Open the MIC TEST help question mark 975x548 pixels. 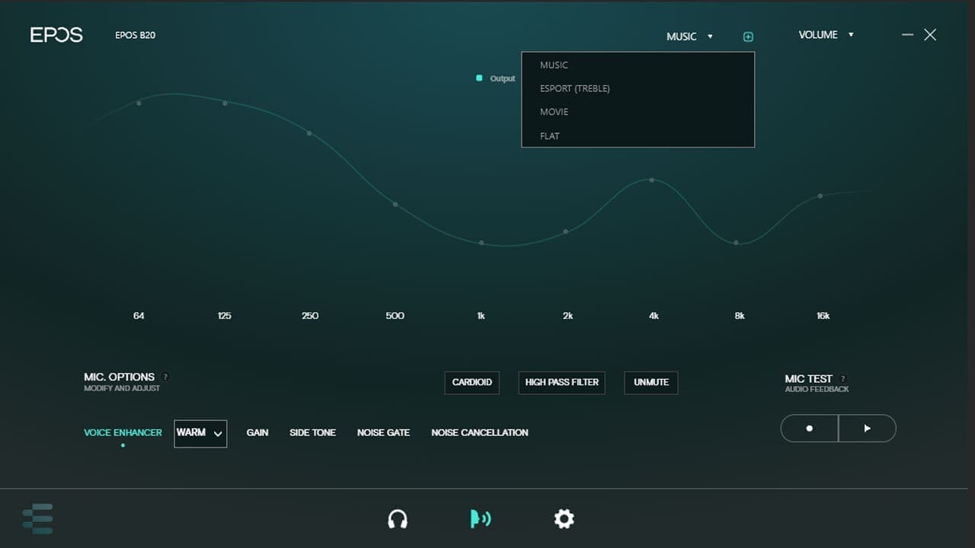842,378
